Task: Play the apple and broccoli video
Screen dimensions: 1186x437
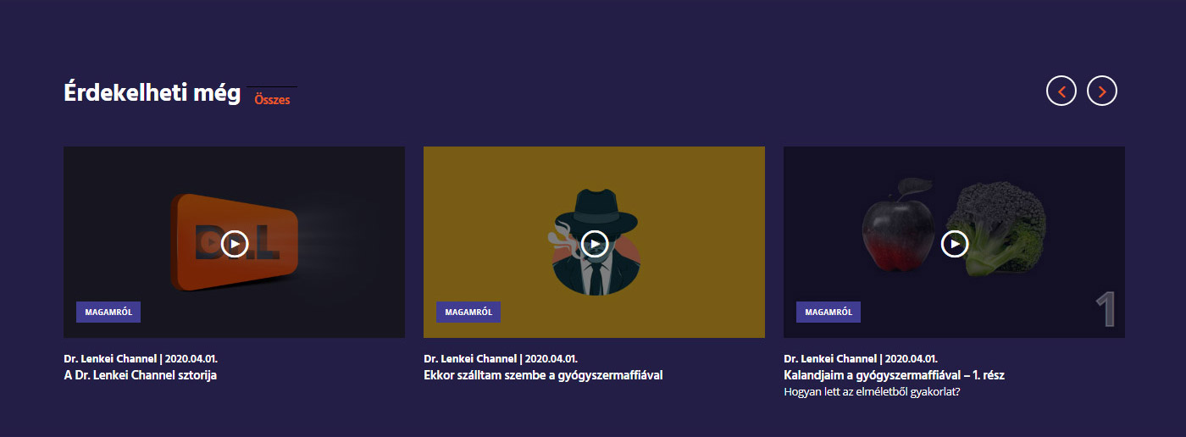Action: pos(955,244)
